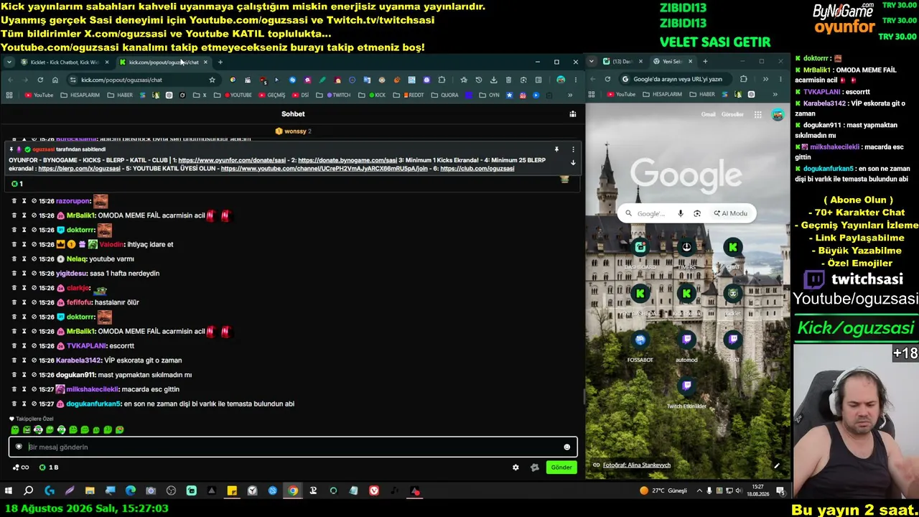Click the Google address bar in the right window
Image resolution: width=919 pixels, height=517 pixels.
pos(677,79)
